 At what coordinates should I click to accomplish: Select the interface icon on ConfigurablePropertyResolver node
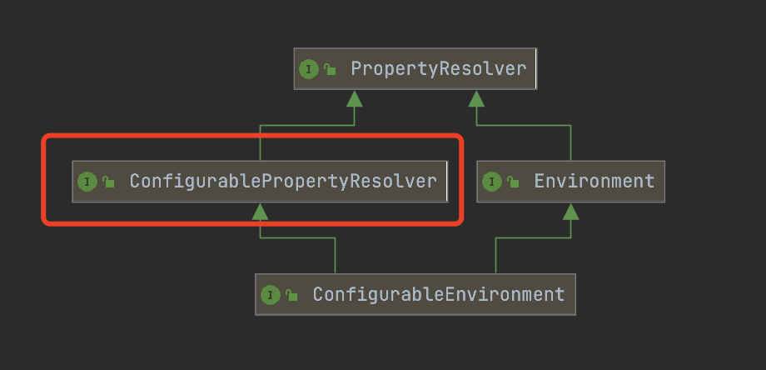87,182
